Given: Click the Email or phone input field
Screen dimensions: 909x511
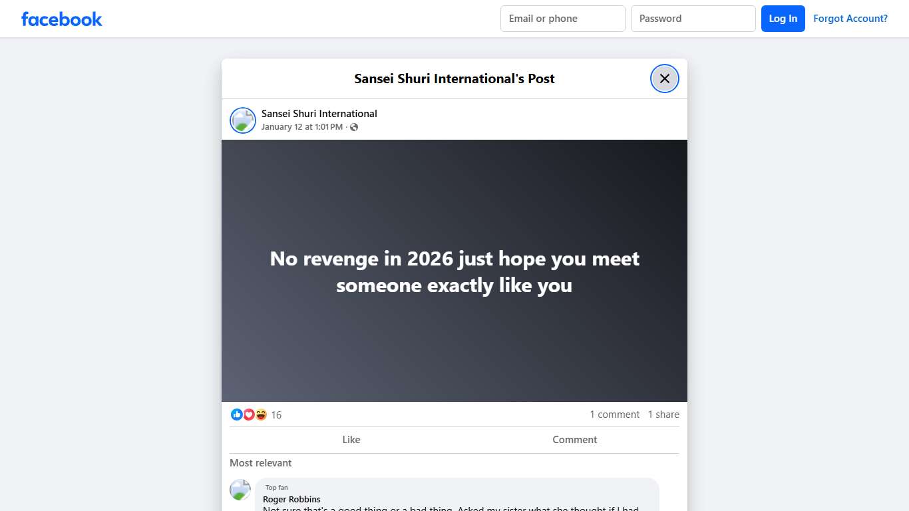Looking at the screenshot, I should pyautogui.click(x=562, y=18).
